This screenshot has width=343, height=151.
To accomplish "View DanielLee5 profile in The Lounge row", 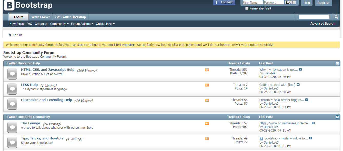I will click(x=271, y=127).
